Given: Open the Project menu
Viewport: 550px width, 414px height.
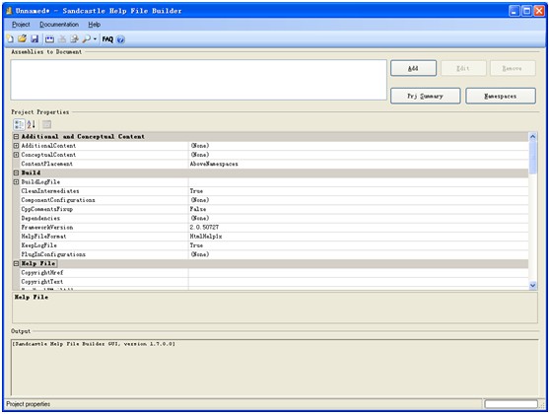Looking at the screenshot, I should (21, 25).
